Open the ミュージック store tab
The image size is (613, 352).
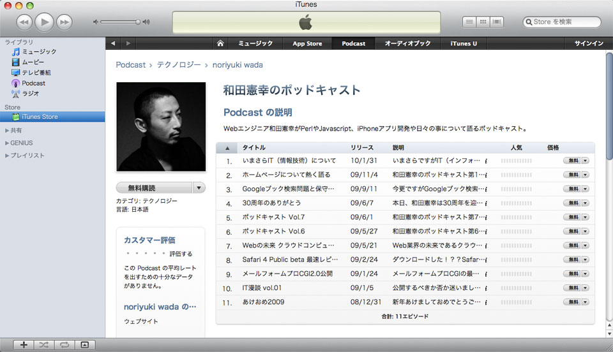[255, 43]
